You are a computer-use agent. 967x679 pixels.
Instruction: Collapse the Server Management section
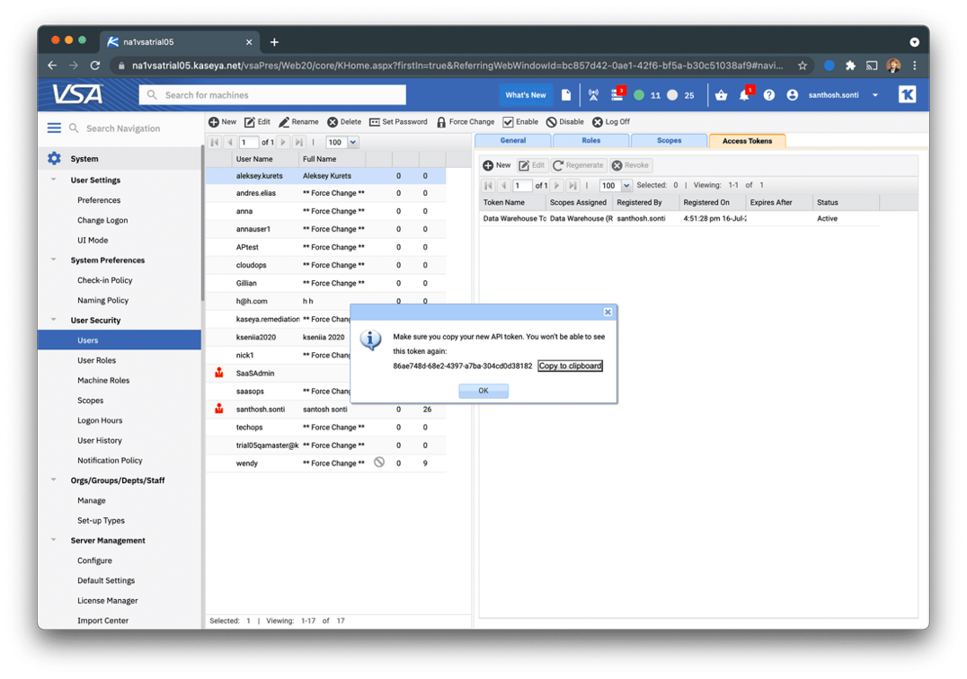54,541
